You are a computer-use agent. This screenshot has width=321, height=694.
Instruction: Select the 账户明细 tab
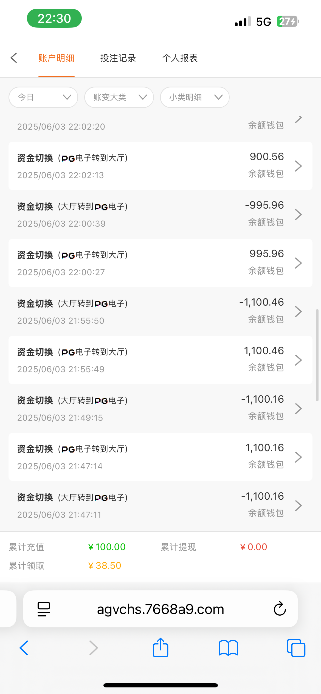[x=56, y=58]
